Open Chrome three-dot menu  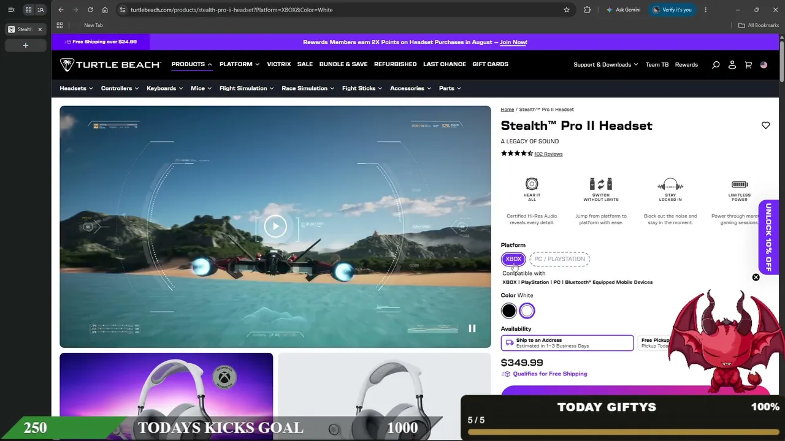point(705,10)
